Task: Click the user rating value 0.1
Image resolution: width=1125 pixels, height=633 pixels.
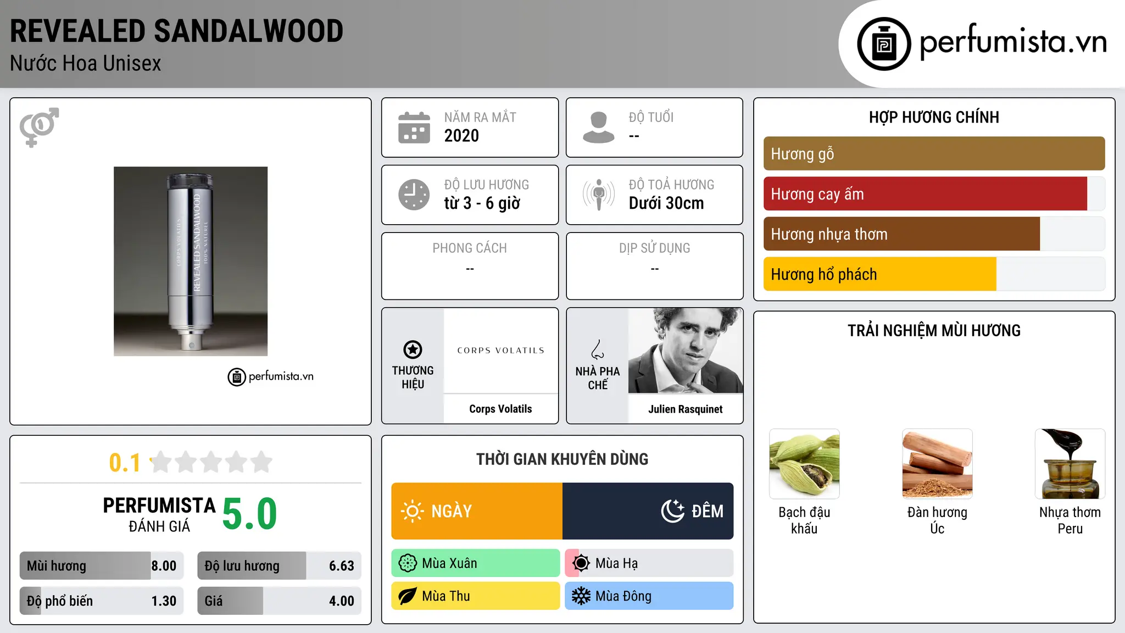Action: tap(125, 463)
